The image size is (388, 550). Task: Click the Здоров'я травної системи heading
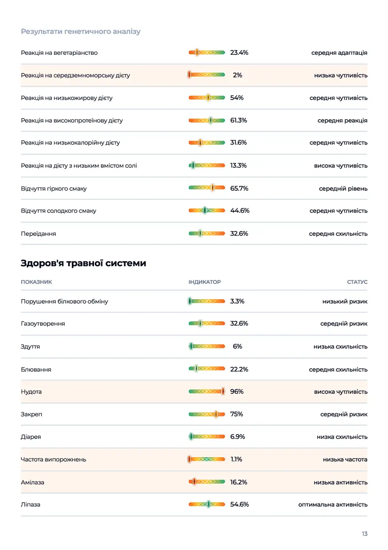[83, 263]
